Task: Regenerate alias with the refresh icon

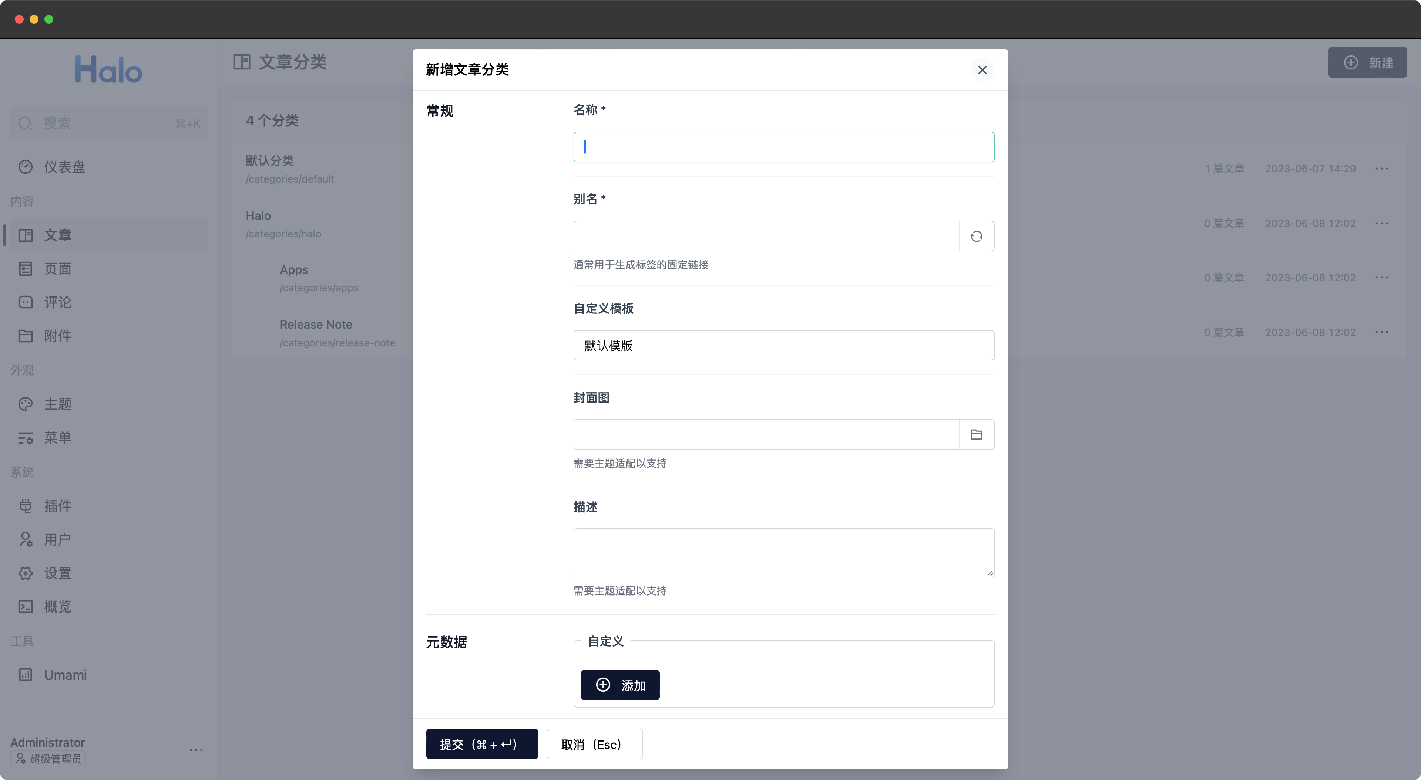Action: point(977,236)
